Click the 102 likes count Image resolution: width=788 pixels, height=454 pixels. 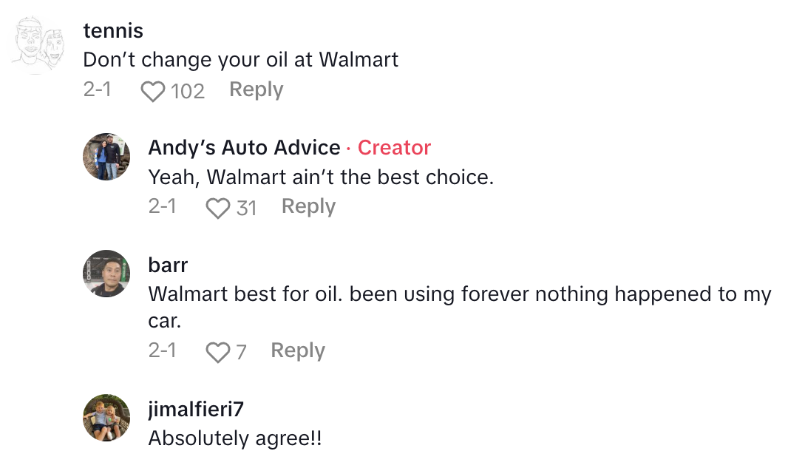187,91
